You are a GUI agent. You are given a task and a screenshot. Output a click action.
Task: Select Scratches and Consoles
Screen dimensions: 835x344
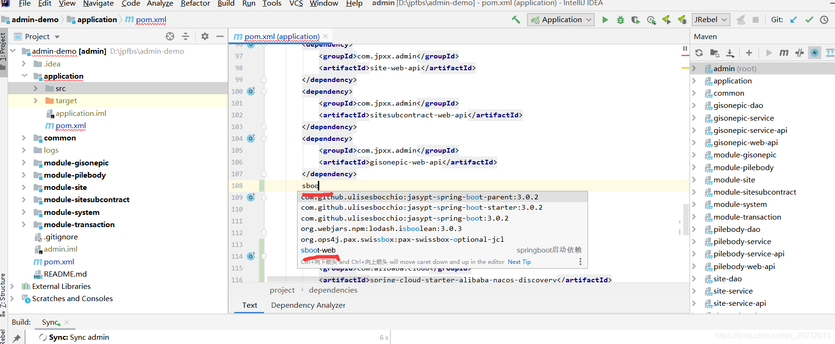click(x=72, y=298)
